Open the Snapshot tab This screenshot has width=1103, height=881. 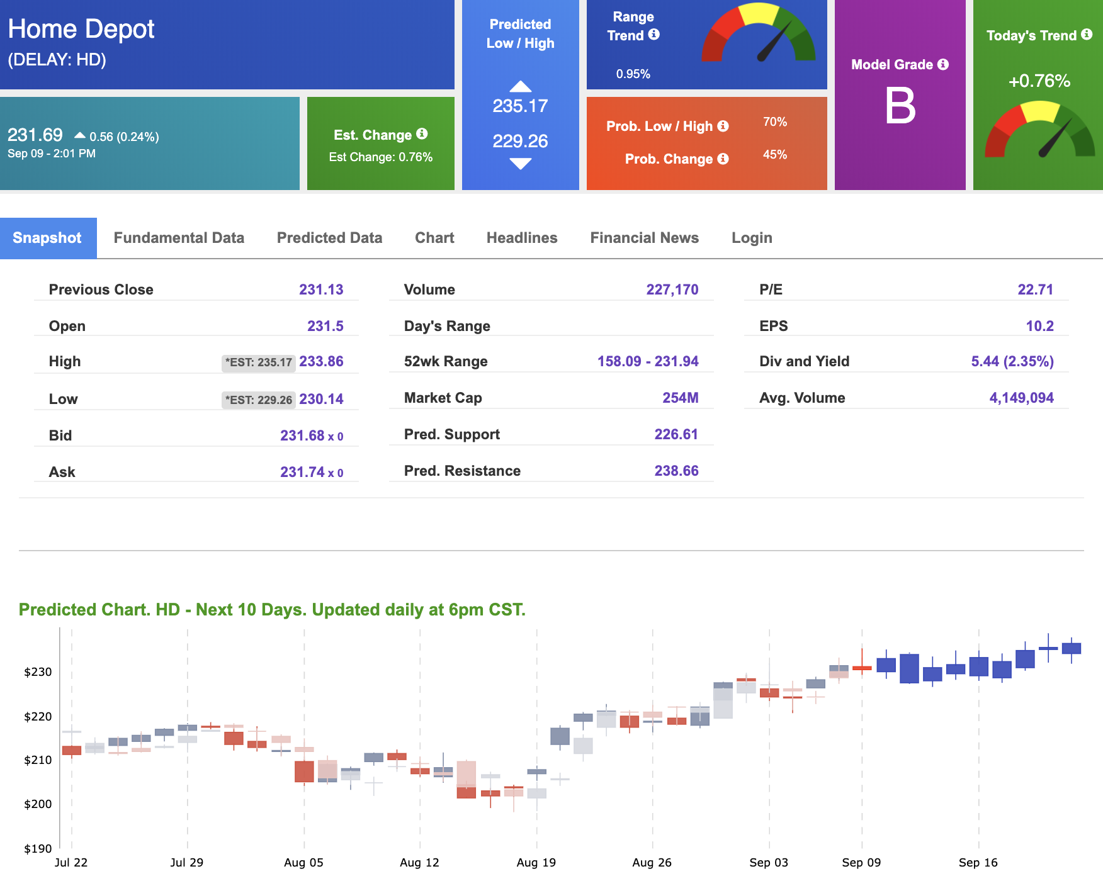[x=48, y=238]
